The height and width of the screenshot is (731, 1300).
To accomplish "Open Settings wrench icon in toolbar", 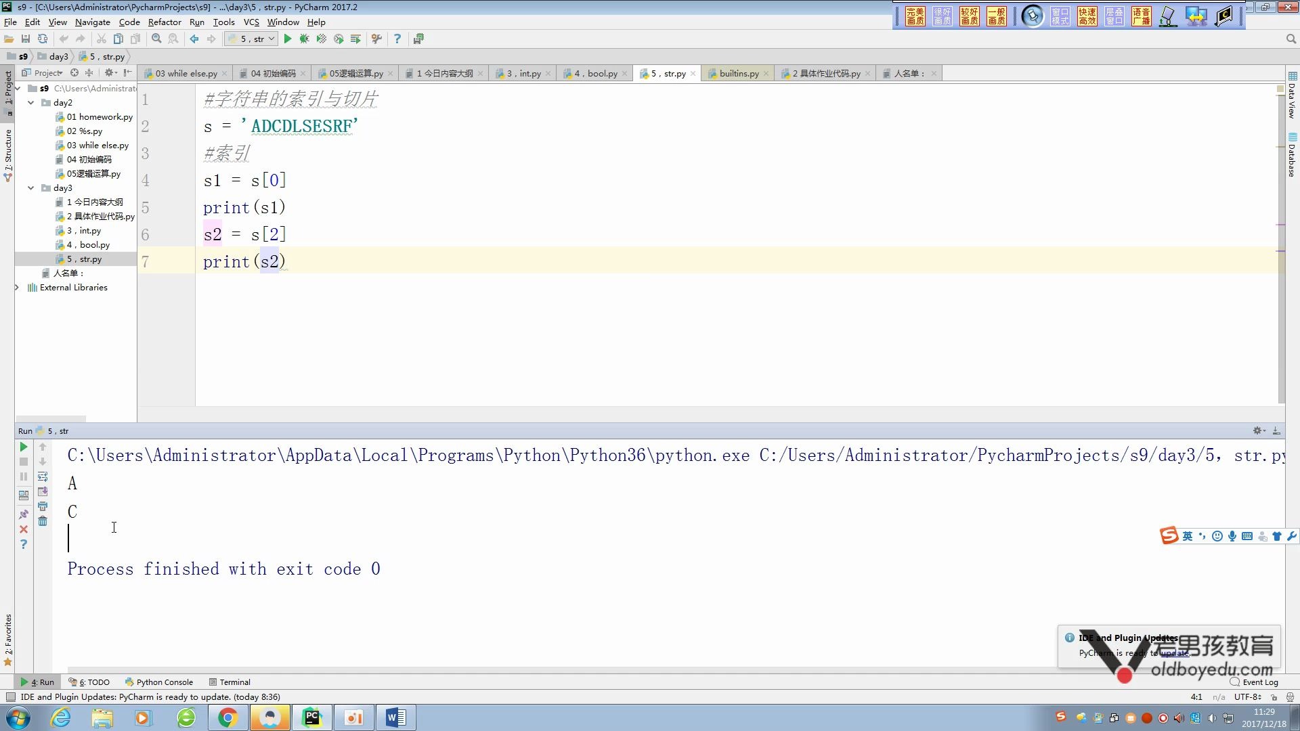I will click(377, 39).
